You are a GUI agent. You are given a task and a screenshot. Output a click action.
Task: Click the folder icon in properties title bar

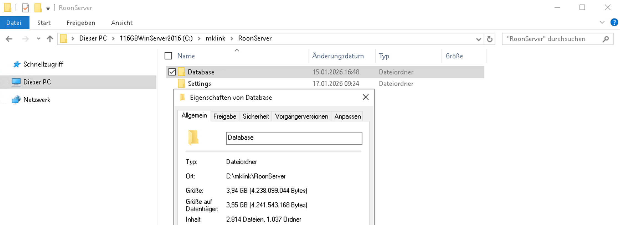[182, 97]
